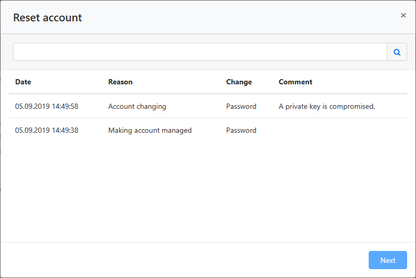416x278 pixels.
Task: Click the Making account managed reason
Action: point(150,130)
